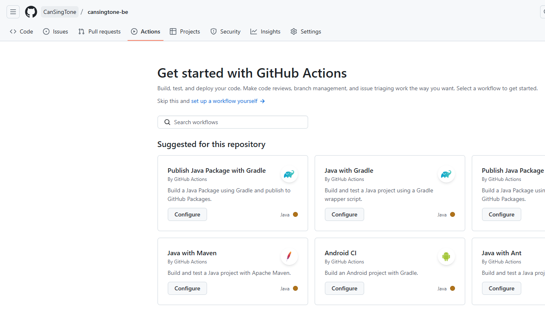Click the 'Android CI' card title

click(340, 253)
